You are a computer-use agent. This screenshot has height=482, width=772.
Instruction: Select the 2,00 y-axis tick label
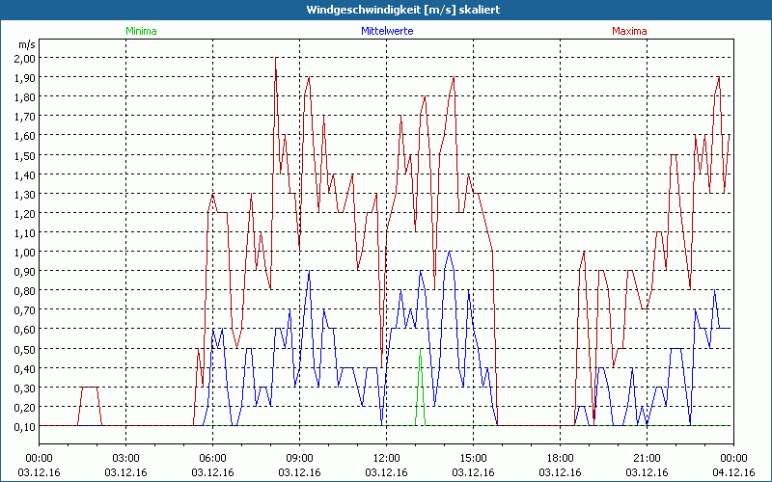pyautogui.click(x=24, y=58)
